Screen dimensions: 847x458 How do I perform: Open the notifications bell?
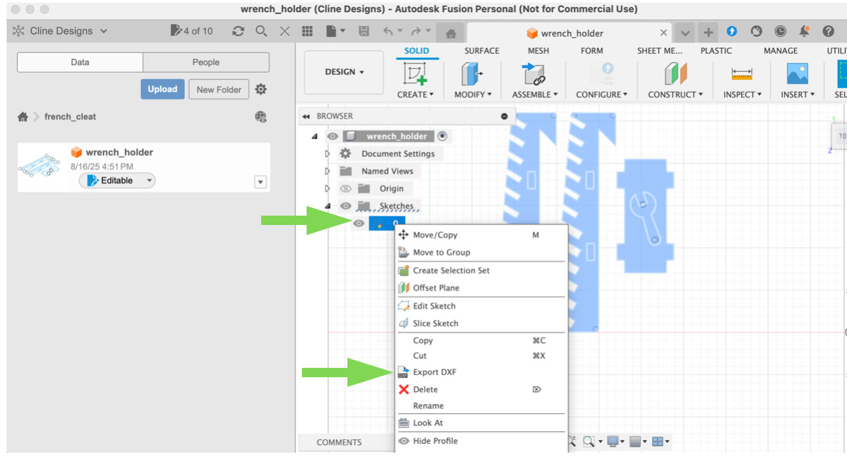coord(804,31)
